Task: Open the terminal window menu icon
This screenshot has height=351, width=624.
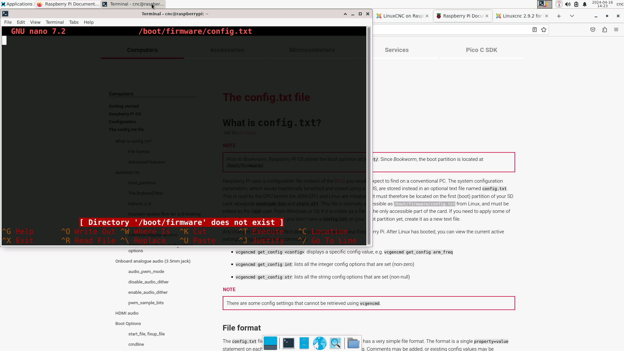Action: tap(5, 14)
